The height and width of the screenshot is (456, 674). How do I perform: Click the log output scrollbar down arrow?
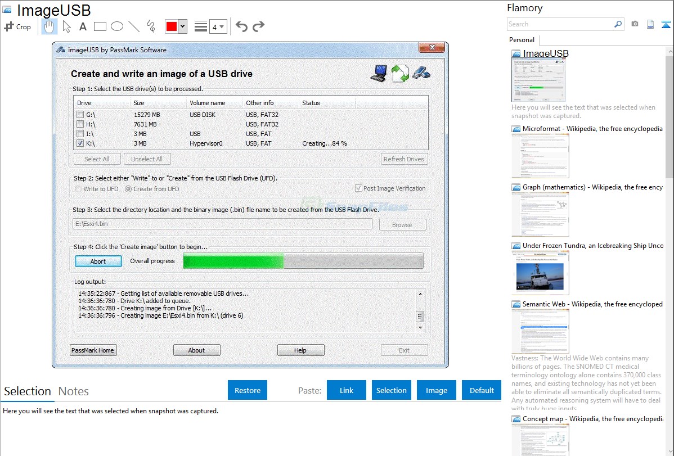(420, 327)
